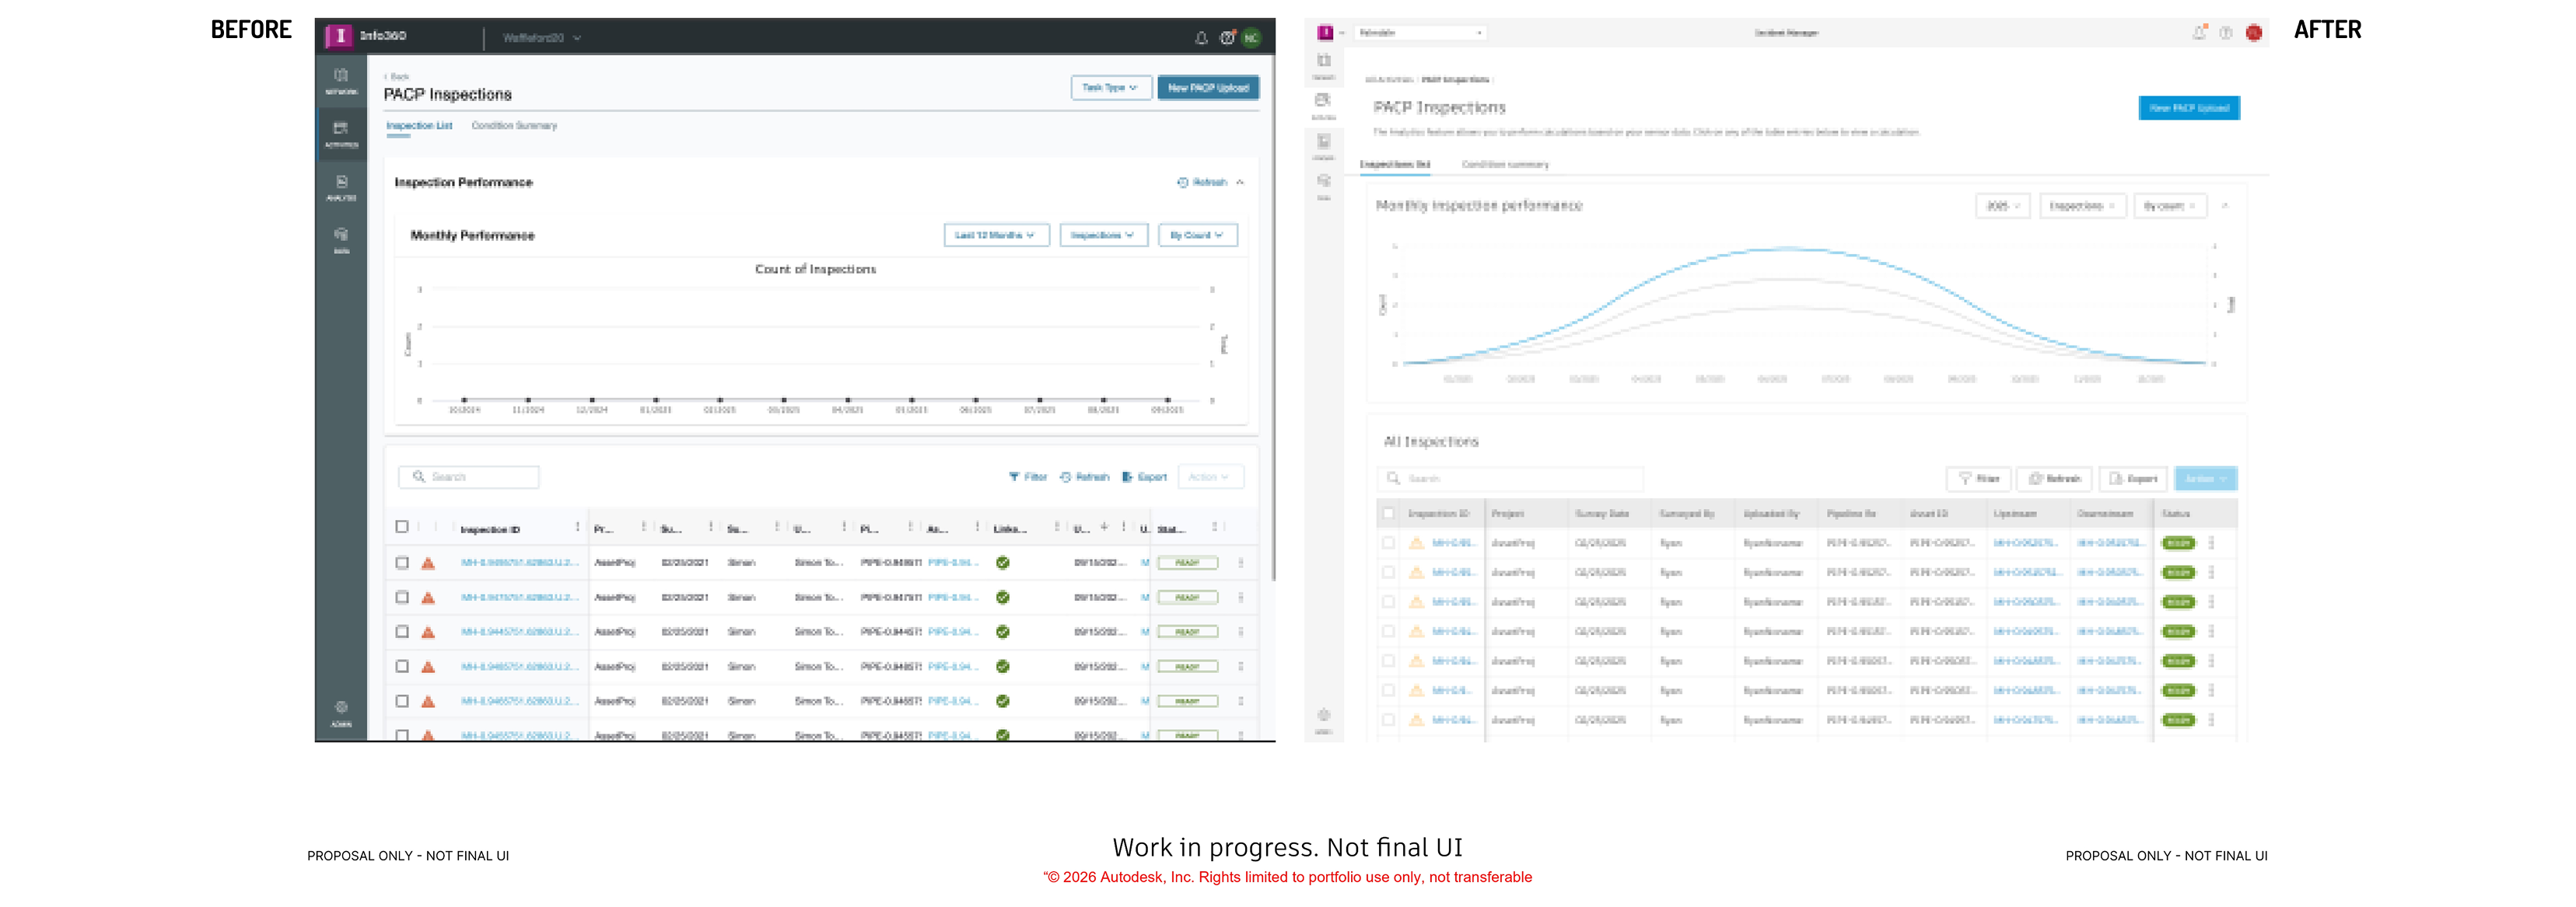Click vertical scrollbar of BEFORE screen
The width and height of the screenshot is (2576, 907).
1272,319
